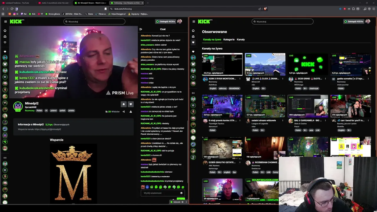Open can i bend for you stream thumbnail
Image resolution: width=377 pixels, height=212 pixels.
point(350,106)
